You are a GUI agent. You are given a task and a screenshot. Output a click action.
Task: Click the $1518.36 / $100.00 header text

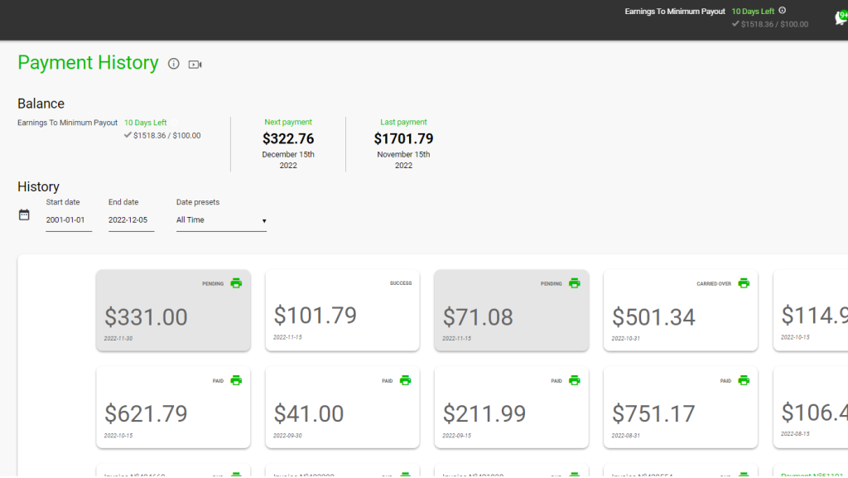pyautogui.click(x=774, y=24)
